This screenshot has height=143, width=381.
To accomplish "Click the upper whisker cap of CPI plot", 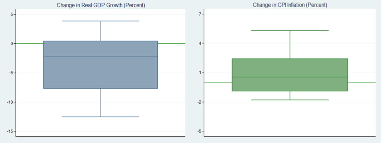I will (x=290, y=30).
